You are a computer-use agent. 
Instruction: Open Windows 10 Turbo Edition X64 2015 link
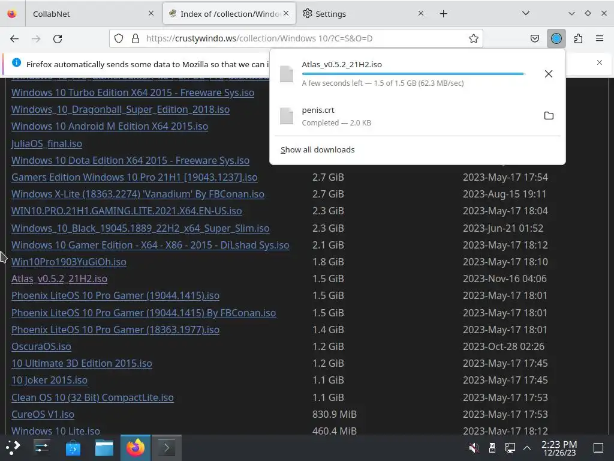(133, 92)
